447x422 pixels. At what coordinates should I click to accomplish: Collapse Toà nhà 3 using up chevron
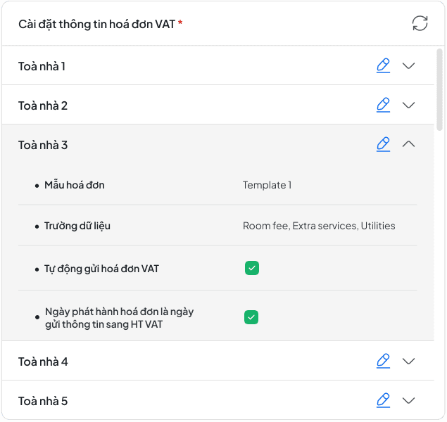(x=408, y=145)
